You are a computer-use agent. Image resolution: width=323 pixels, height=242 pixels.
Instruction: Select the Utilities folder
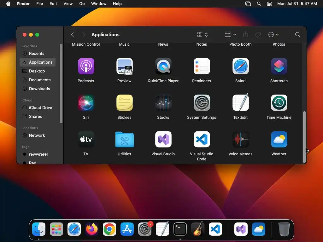click(124, 139)
